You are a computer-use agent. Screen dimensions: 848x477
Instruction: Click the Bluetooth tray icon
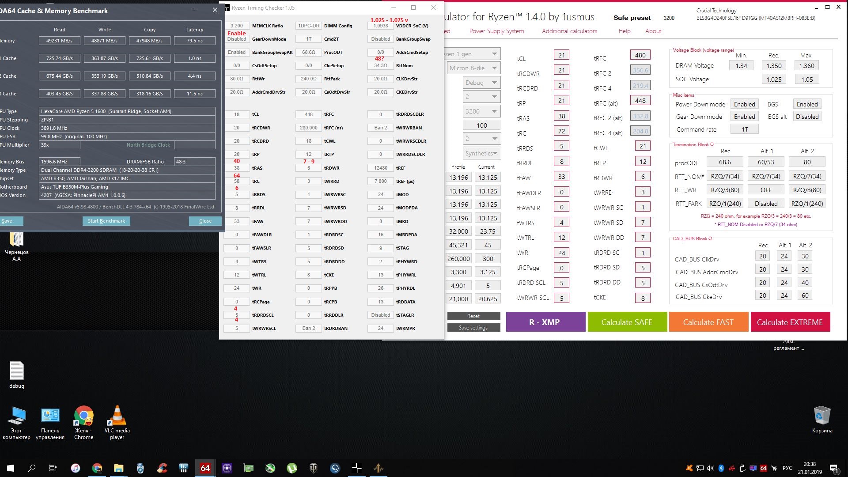pyautogui.click(x=721, y=468)
